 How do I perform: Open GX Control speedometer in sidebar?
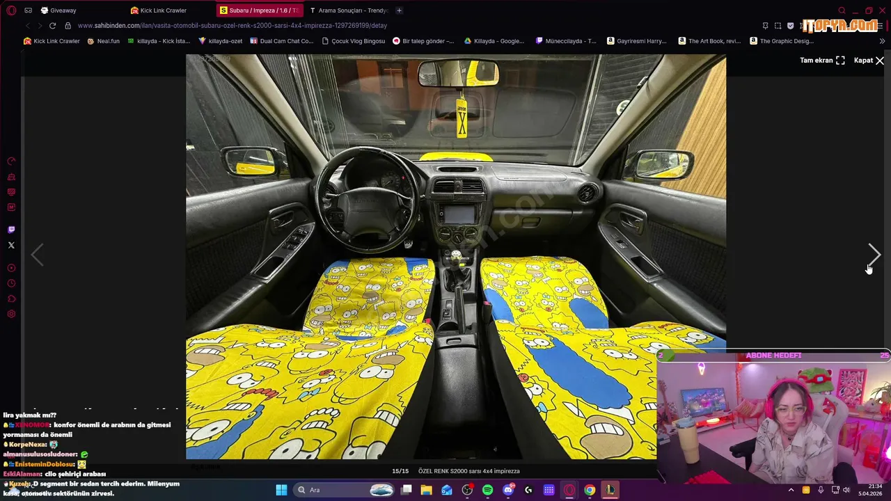pos(11,161)
